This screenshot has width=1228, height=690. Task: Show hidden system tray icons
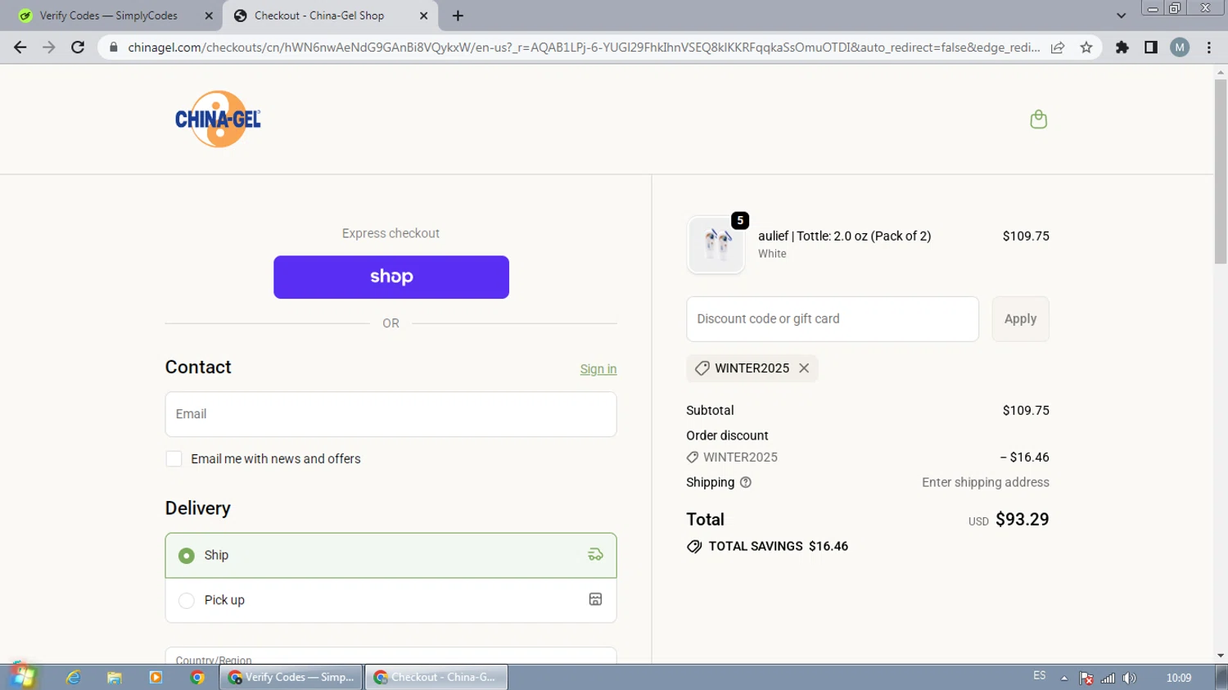point(1064,678)
